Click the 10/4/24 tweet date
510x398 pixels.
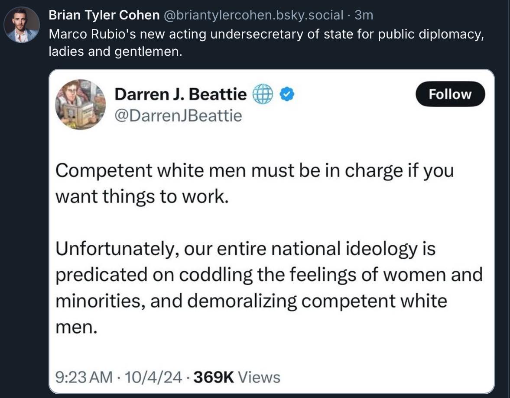(153, 377)
